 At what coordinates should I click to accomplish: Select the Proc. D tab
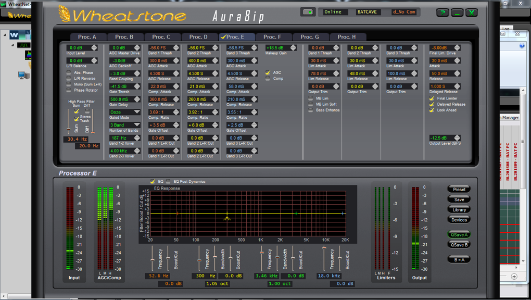point(198,37)
